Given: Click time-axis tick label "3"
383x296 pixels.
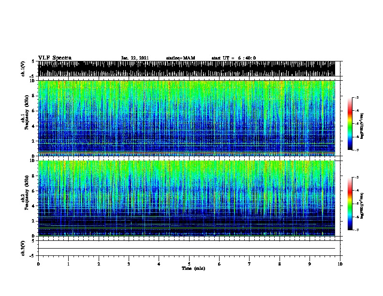Looking at the screenshot, I should 129,264.
